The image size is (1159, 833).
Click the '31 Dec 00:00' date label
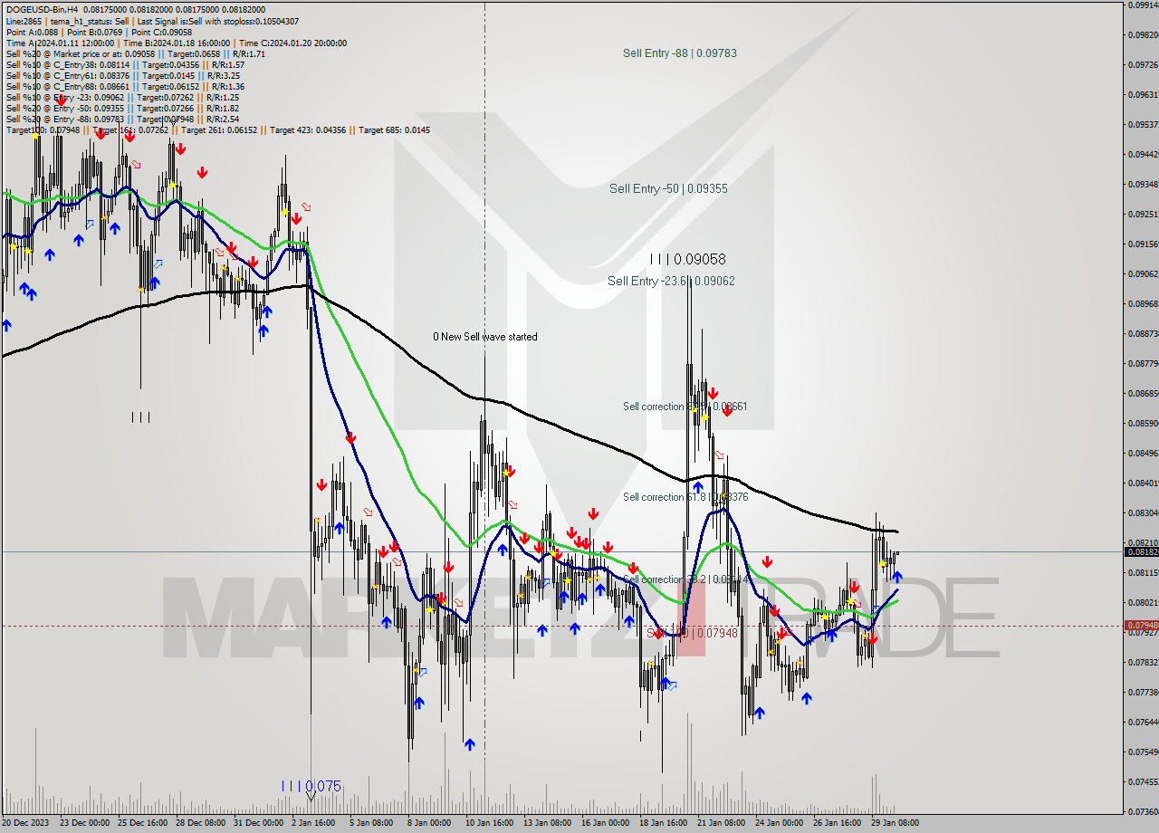click(259, 823)
